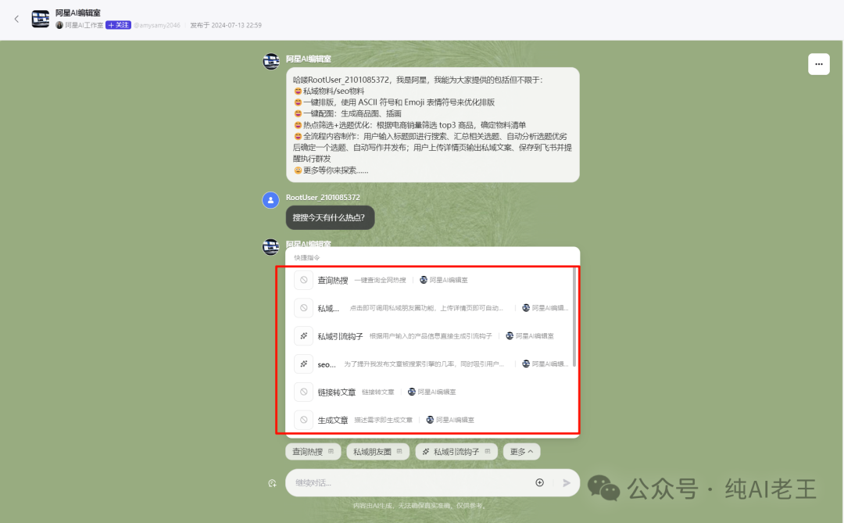Click the icon of 查询热搜 shortcut row
844x523 pixels.
303,280
